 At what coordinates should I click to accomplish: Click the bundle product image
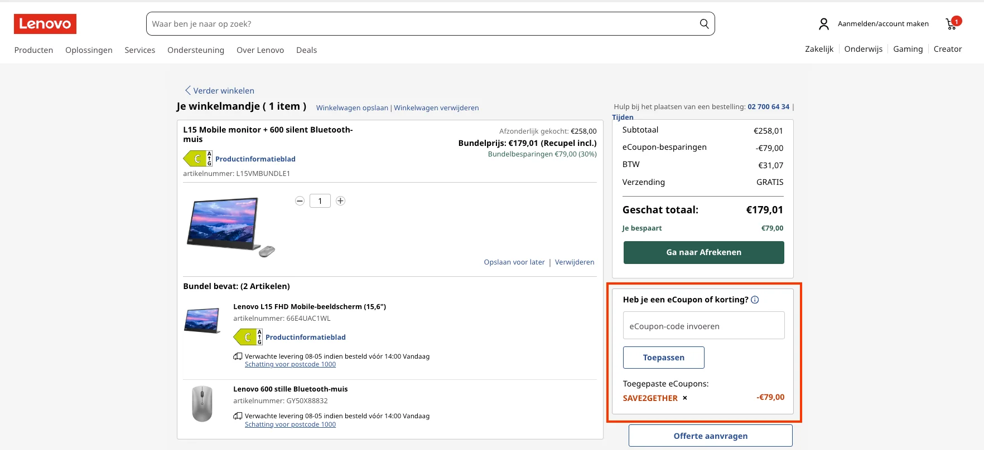click(230, 227)
